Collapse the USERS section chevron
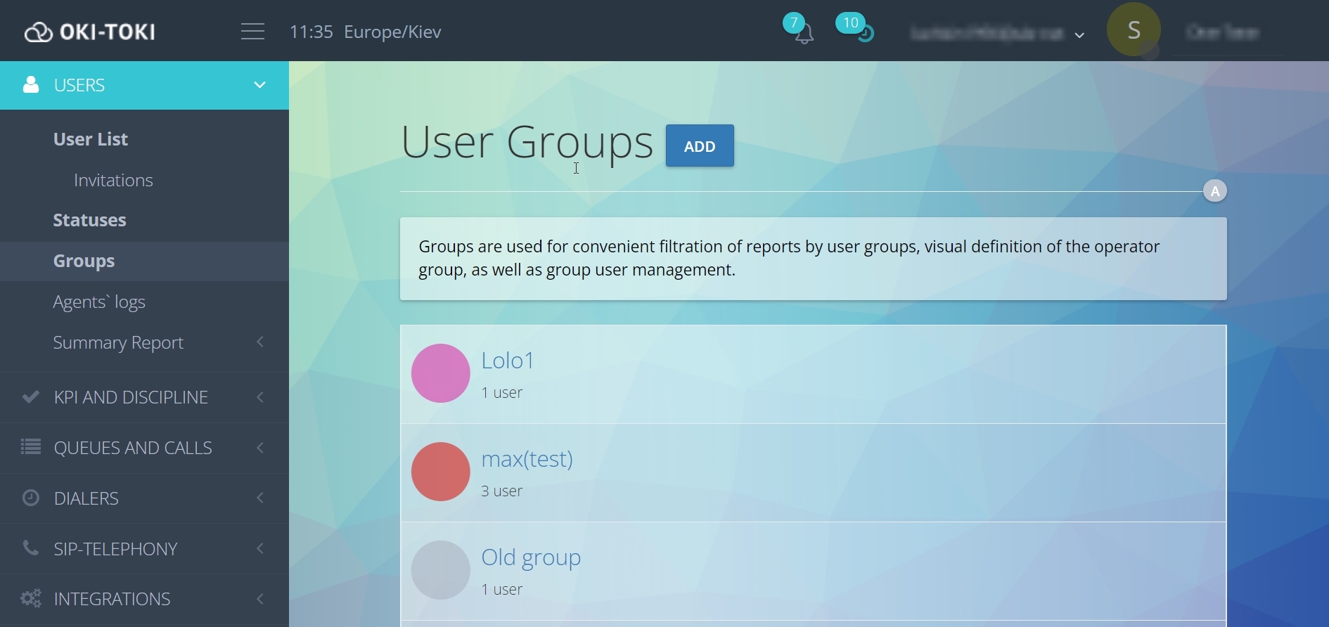This screenshot has height=627, width=1329. click(x=260, y=85)
